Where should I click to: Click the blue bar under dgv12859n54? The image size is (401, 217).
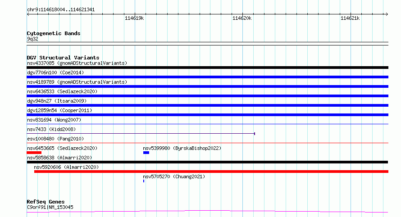[x=207, y=115]
